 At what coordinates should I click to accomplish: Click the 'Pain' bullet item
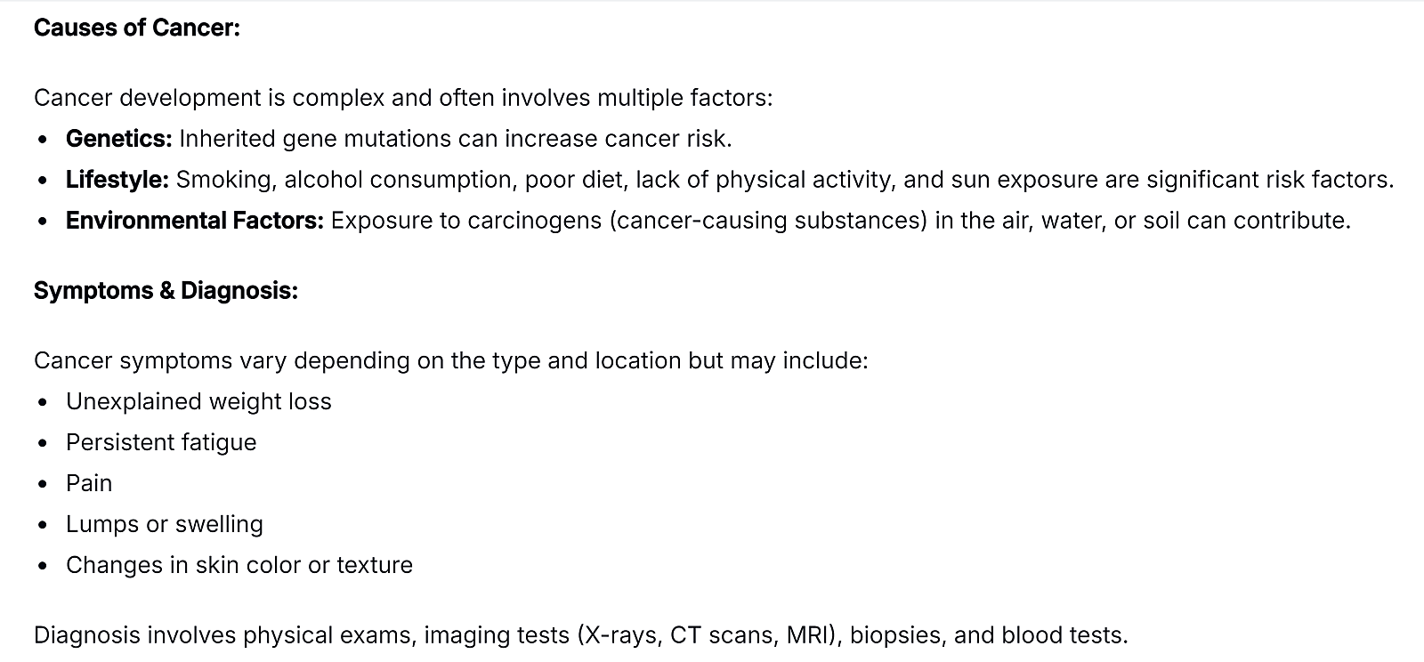coord(89,483)
